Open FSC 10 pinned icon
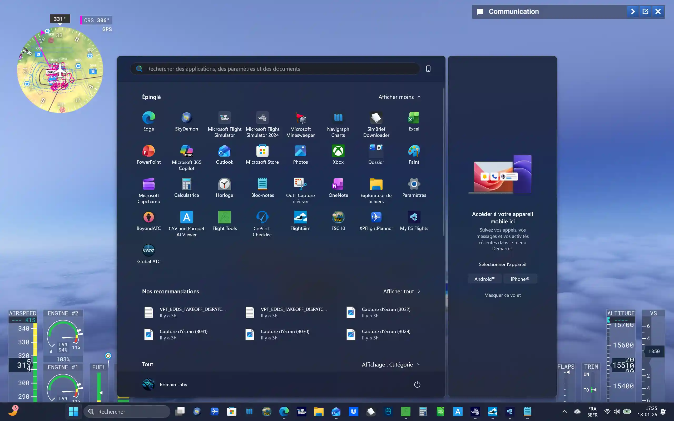The image size is (674, 421). (338, 221)
